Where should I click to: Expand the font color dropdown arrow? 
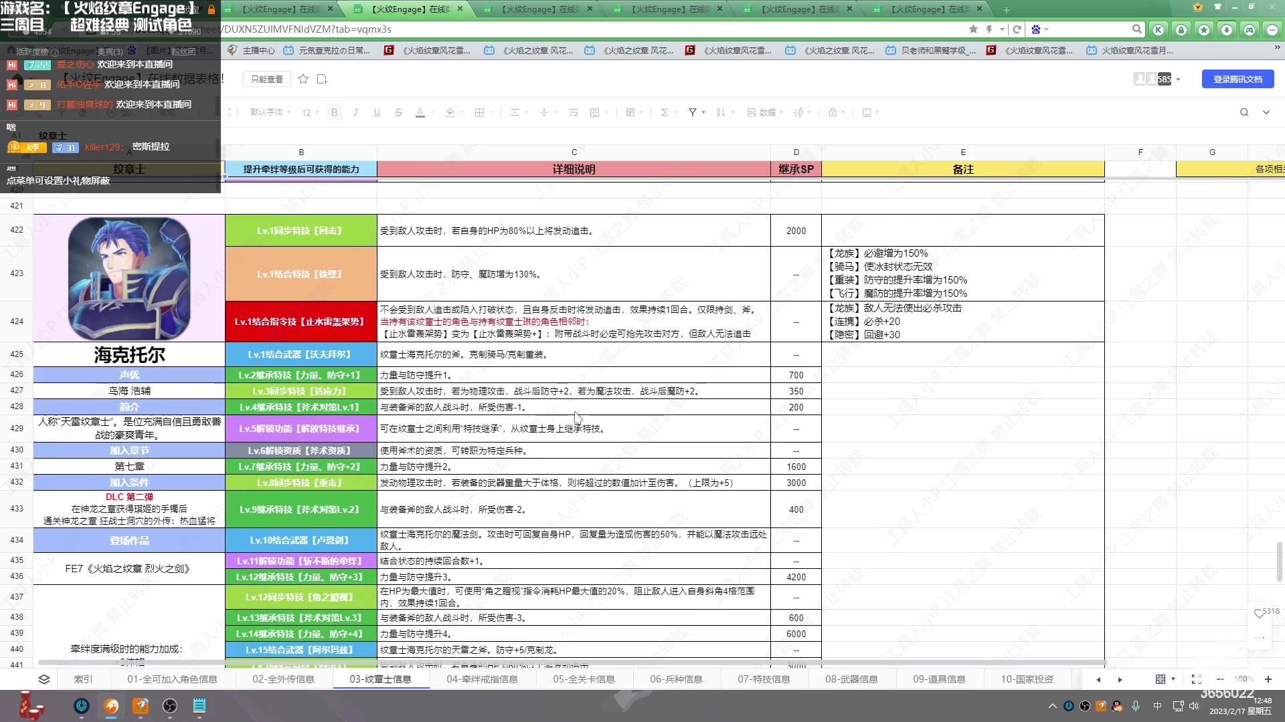tap(432, 112)
